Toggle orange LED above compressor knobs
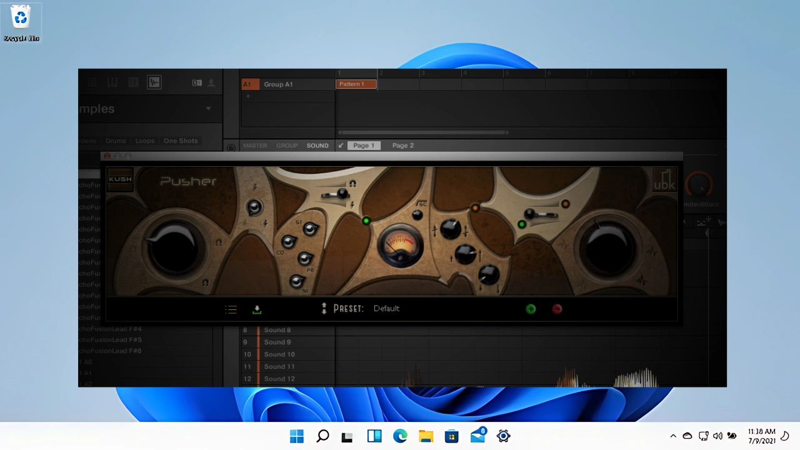 pos(475,207)
